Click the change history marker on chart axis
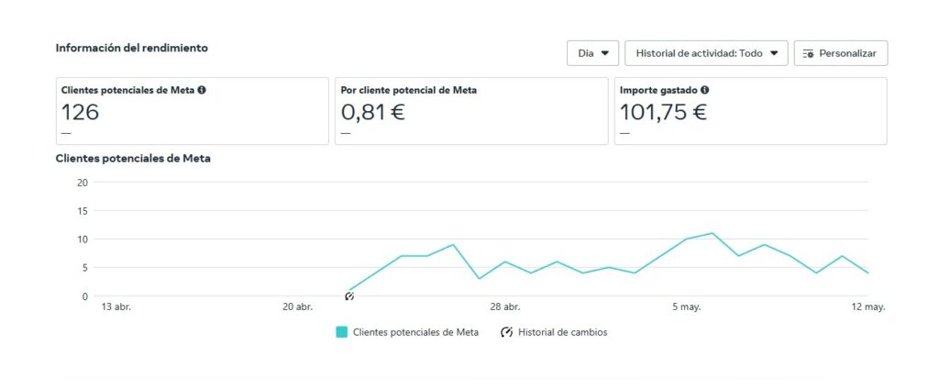Screen dimensions: 939x390 pyautogui.click(x=349, y=296)
